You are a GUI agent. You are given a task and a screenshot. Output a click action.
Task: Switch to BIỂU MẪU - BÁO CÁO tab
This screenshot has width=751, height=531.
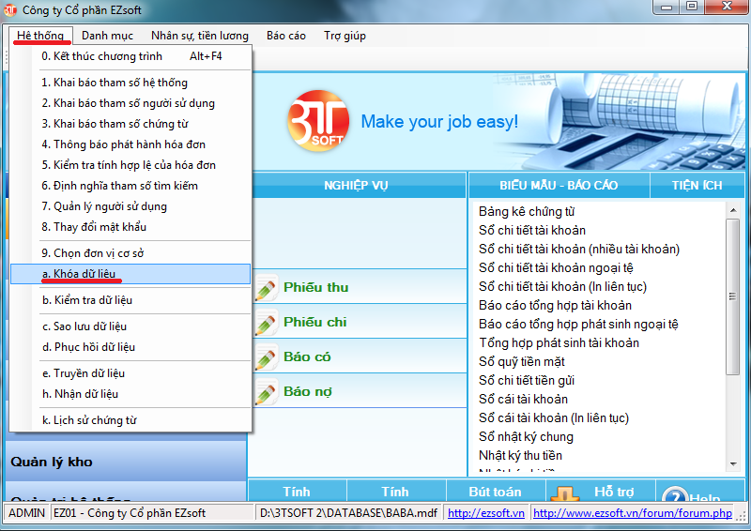558,186
